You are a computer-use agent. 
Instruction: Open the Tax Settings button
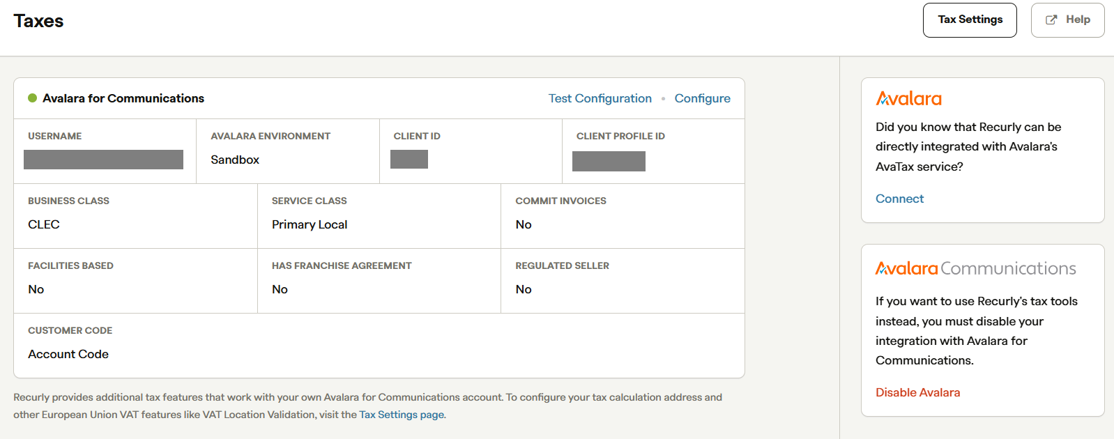click(970, 20)
